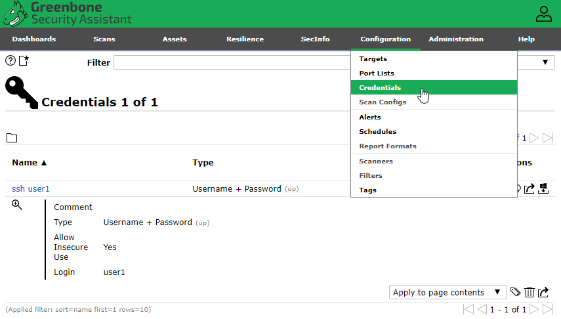Select Schedules menu entry
The height and width of the screenshot is (319, 561).
[434, 131]
